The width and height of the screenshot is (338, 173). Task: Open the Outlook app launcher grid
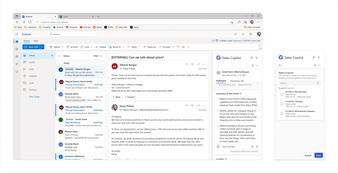pos(17,34)
